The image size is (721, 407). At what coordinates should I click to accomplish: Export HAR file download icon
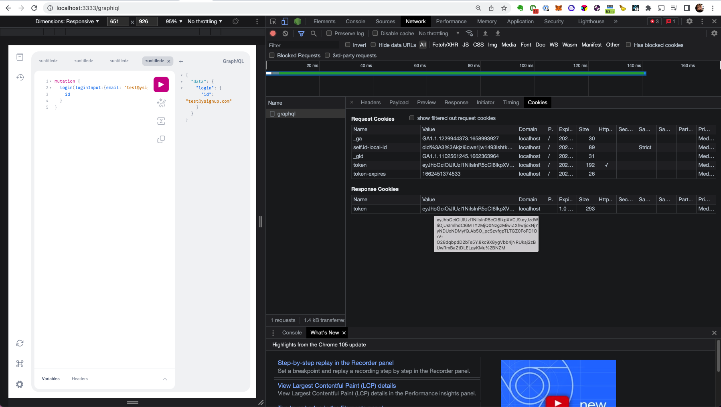498,33
